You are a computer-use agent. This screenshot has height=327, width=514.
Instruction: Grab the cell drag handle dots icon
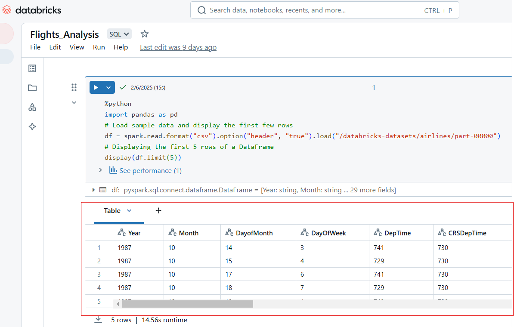[74, 87]
